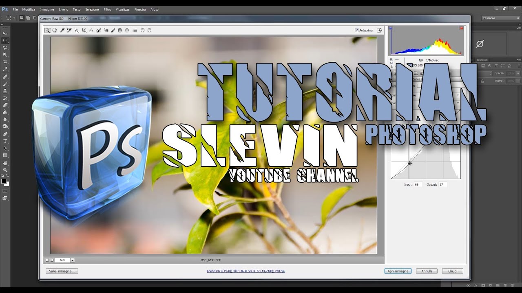Enable the New selection option
Image resolution: width=522 pixels, height=293 pixels.
click(x=22, y=17)
